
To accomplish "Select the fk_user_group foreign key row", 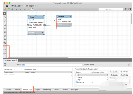I will coord(38,72).
